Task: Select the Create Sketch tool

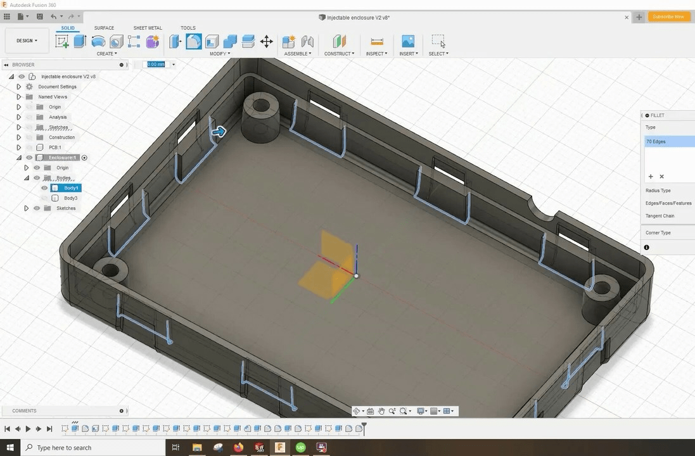Action: point(62,41)
